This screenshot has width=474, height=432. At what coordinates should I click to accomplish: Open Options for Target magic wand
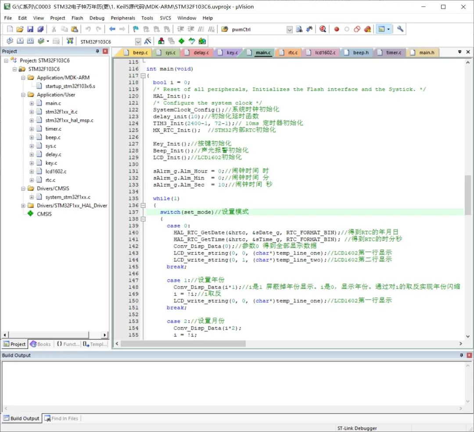(148, 41)
